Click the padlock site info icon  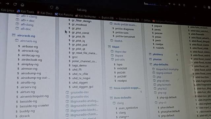(57, 8)
